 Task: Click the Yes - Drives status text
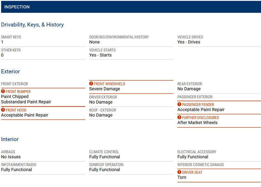coord(189,42)
